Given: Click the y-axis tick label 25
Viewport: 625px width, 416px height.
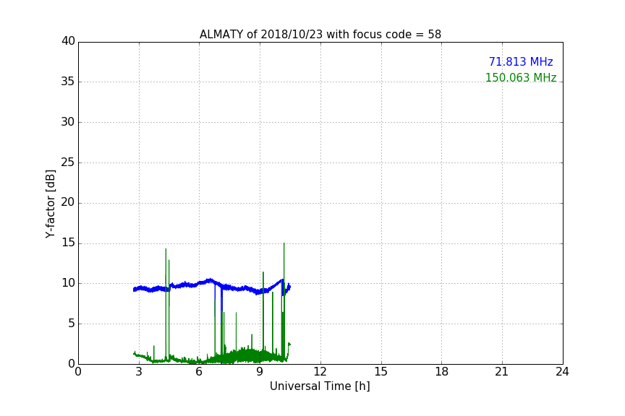Looking at the screenshot, I should 68,162.
